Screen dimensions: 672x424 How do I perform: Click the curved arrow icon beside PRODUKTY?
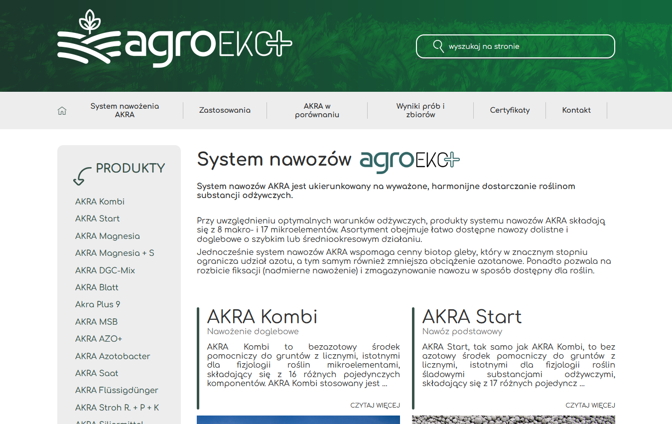(82, 176)
